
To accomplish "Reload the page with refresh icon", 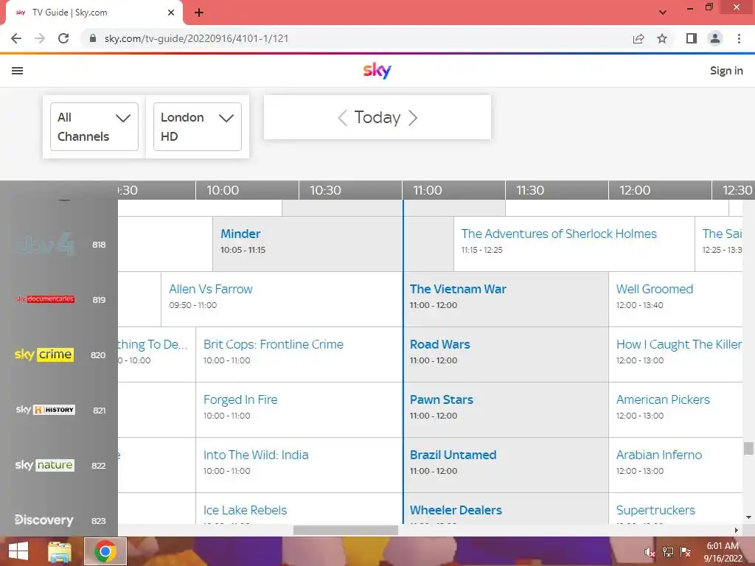I will click(63, 38).
